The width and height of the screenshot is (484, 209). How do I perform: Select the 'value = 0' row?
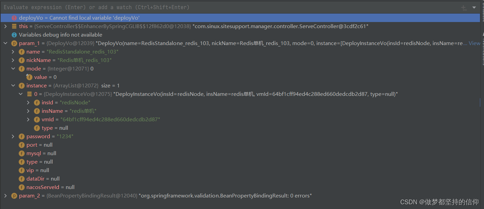tap(240, 77)
